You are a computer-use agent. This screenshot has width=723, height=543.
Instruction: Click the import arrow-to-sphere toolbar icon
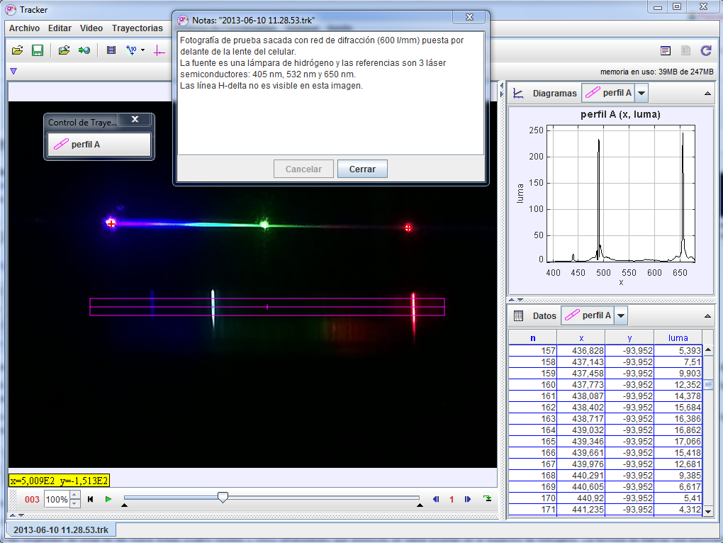(84, 50)
